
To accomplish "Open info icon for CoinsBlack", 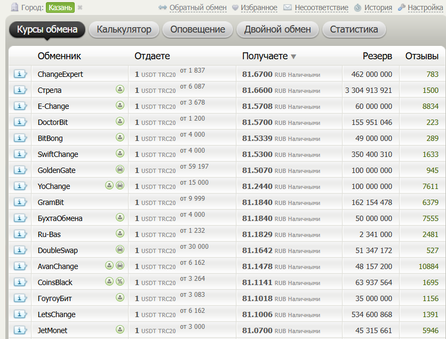I will [x=20, y=282].
